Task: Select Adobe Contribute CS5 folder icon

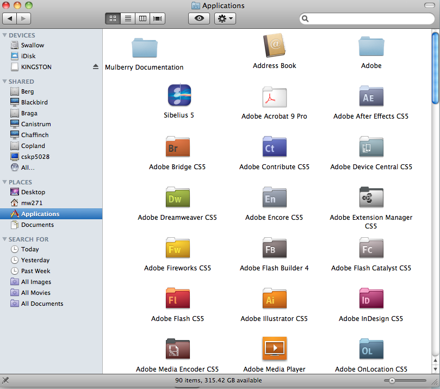Action: (274, 146)
